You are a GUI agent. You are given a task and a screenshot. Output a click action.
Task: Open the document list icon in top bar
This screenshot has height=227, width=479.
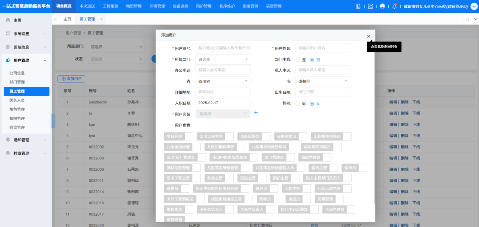[x=358, y=6]
